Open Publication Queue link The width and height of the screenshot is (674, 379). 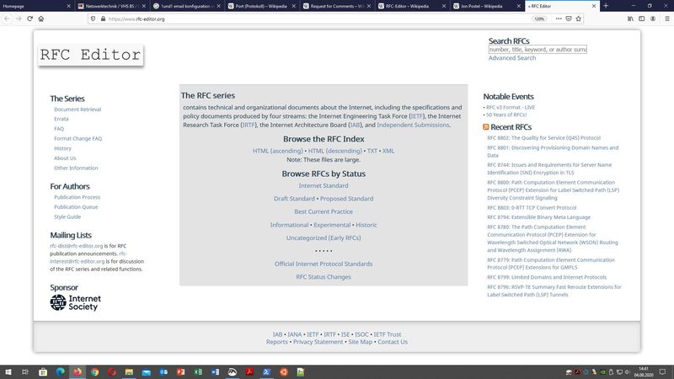[76, 206]
